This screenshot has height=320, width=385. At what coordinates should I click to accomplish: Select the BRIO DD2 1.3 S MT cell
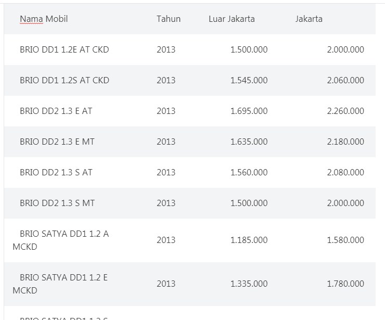[x=57, y=203]
